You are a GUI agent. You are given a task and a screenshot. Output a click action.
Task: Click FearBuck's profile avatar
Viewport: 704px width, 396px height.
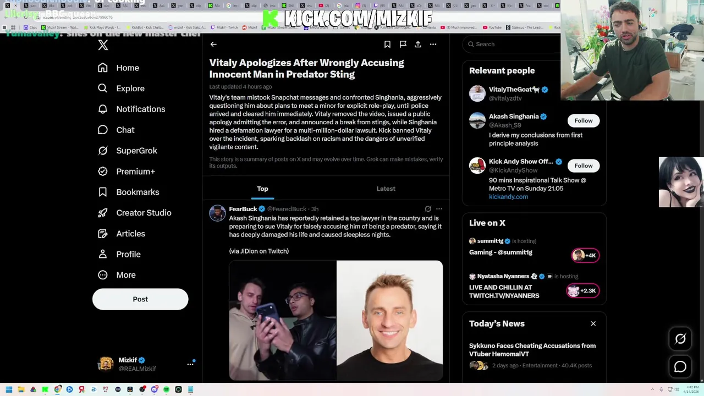point(217,213)
